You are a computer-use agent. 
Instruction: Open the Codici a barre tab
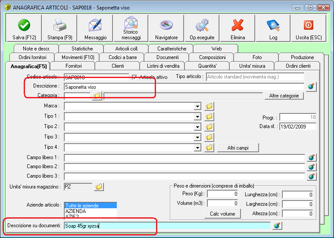[x=123, y=57]
